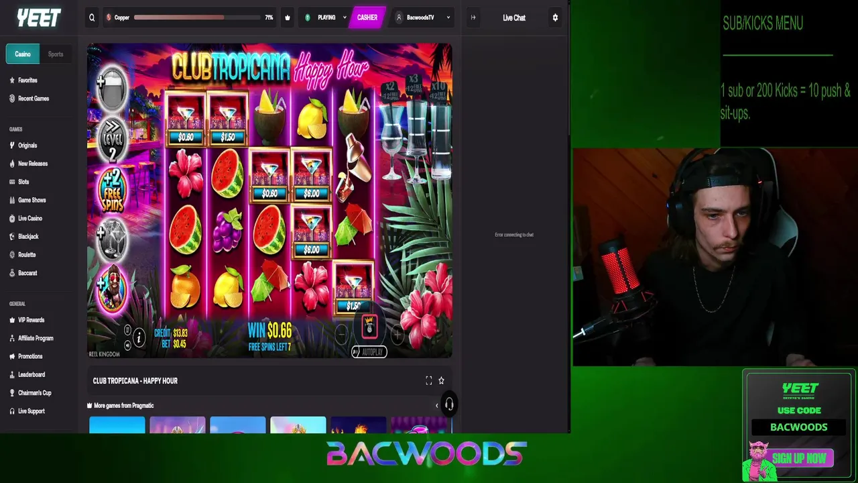Open first Pragmatic game thumbnail
This screenshot has width=858, height=483.
[x=117, y=425]
